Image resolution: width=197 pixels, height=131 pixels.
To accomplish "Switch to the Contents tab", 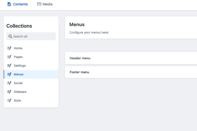I will click(20, 4).
